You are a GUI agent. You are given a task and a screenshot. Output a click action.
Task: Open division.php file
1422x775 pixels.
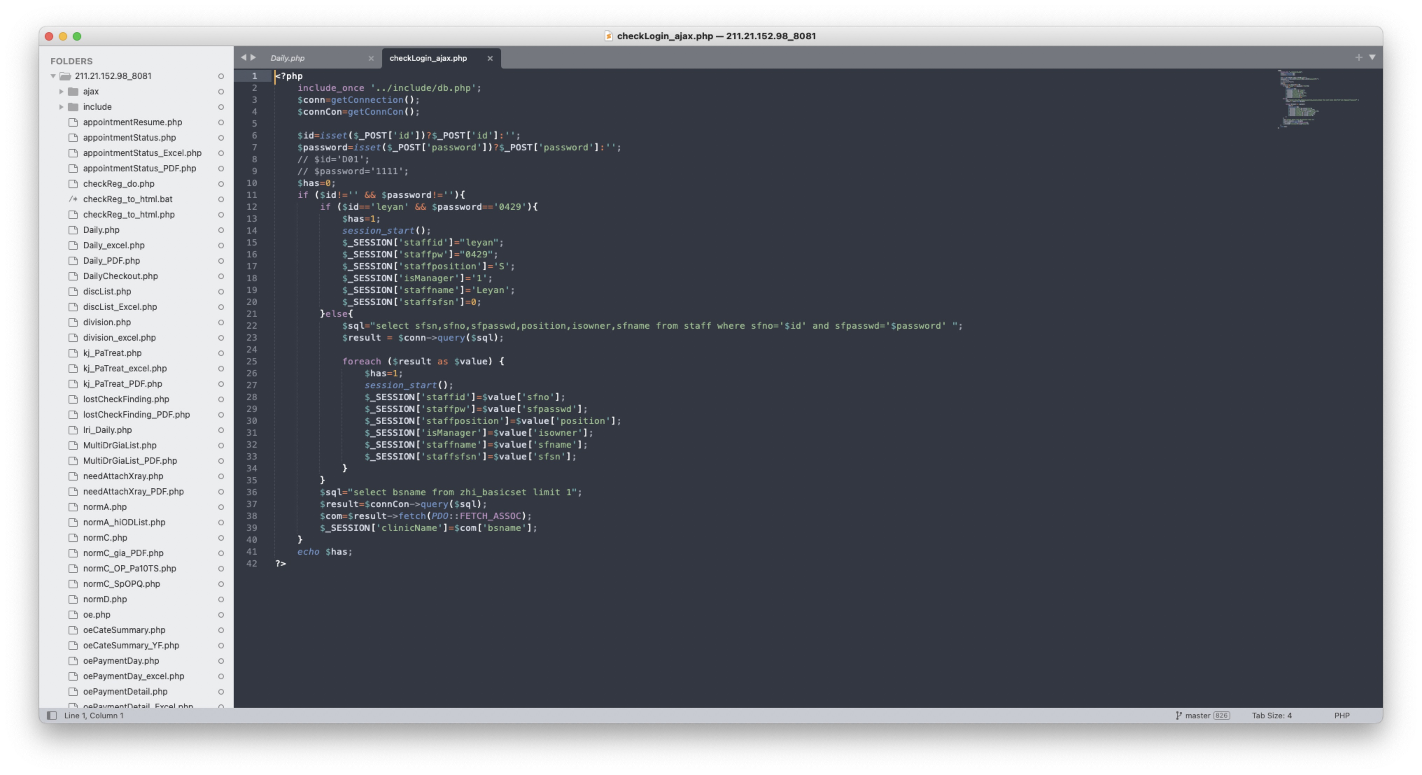[x=107, y=323]
